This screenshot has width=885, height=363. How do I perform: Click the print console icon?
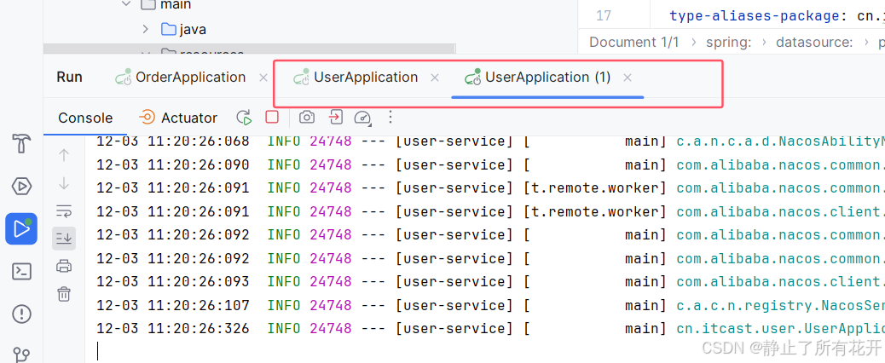click(x=64, y=266)
